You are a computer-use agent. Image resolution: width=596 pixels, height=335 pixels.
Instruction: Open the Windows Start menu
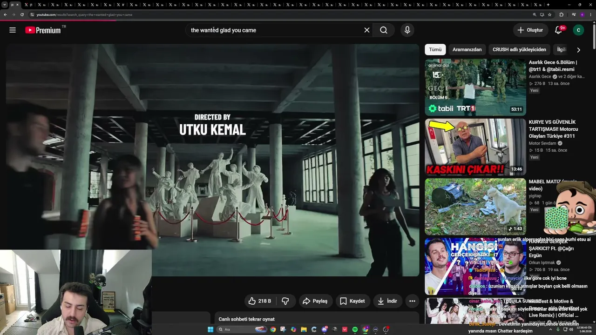210,329
